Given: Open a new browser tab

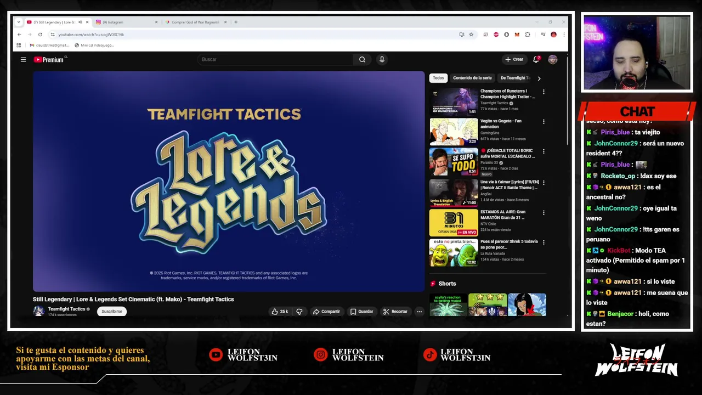Looking at the screenshot, I should coord(236,22).
